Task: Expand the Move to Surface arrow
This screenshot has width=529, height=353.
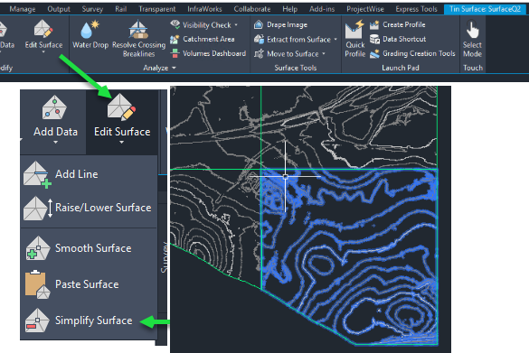Action: (x=324, y=54)
